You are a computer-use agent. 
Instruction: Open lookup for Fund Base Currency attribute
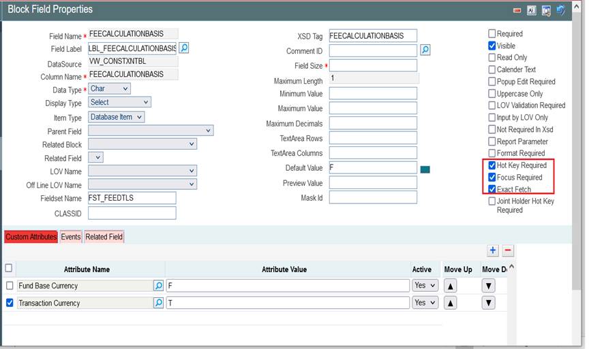coord(159,286)
